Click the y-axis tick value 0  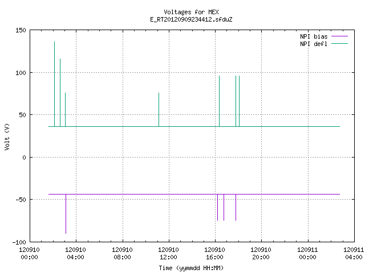[x=24, y=158]
